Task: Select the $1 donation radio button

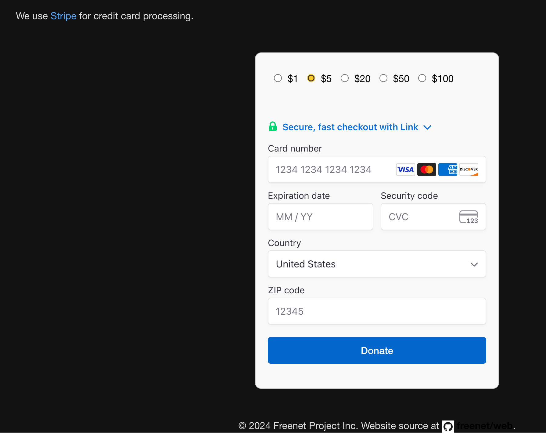Action: (x=278, y=78)
